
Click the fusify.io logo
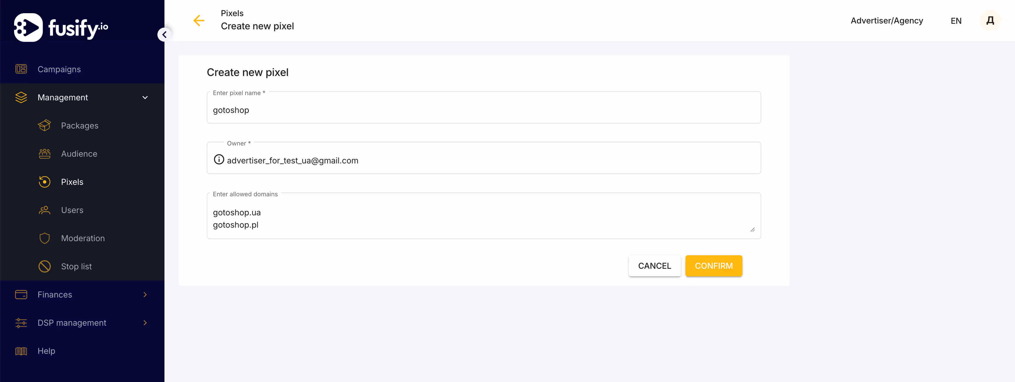coord(61,27)
